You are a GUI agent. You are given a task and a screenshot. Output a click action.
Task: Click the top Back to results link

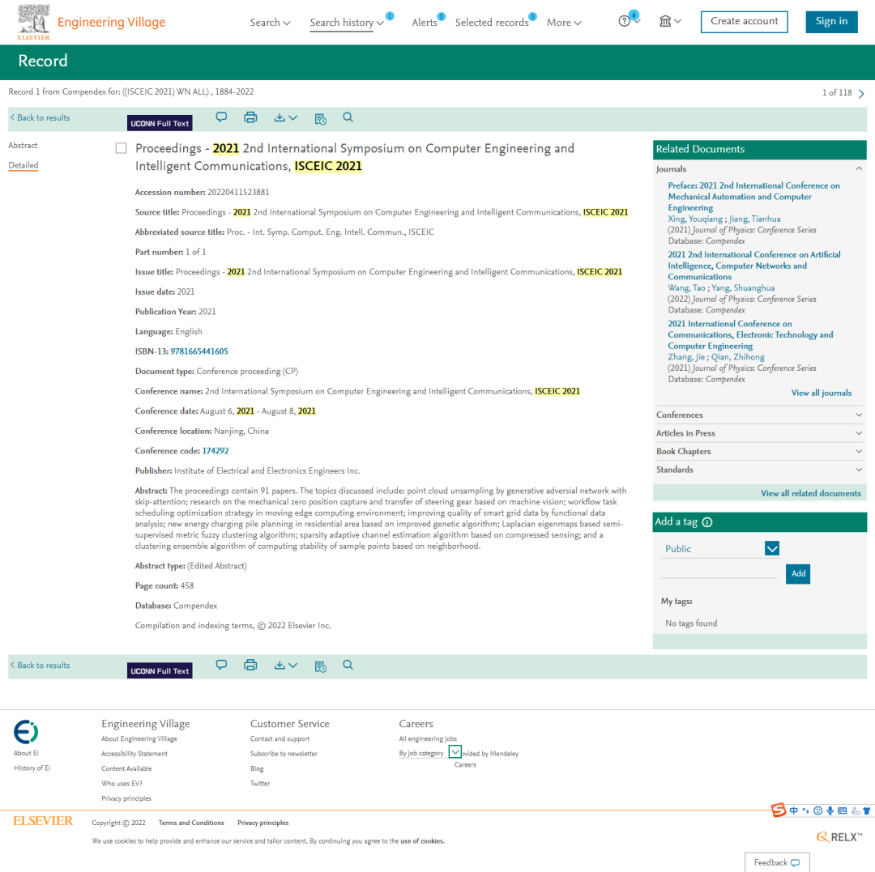point(41,118)
